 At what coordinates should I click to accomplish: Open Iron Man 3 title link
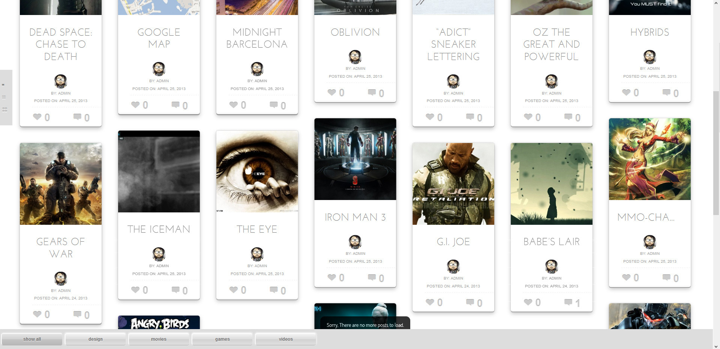[355, 217]
